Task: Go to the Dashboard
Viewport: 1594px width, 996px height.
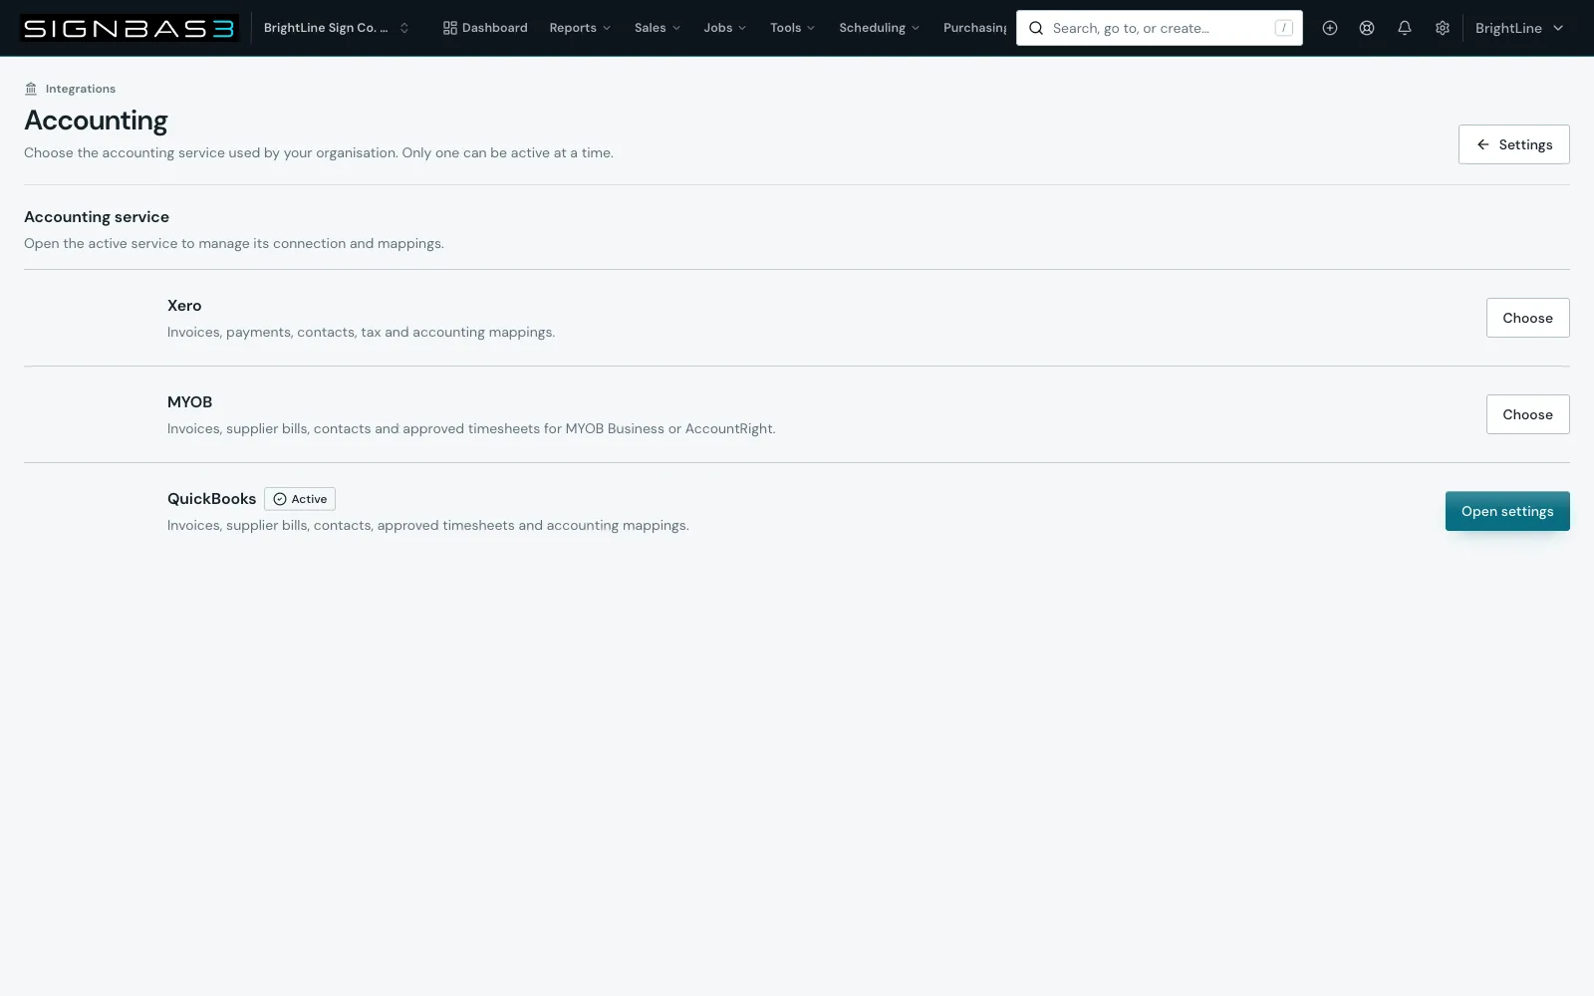Action: coord(485,28)
